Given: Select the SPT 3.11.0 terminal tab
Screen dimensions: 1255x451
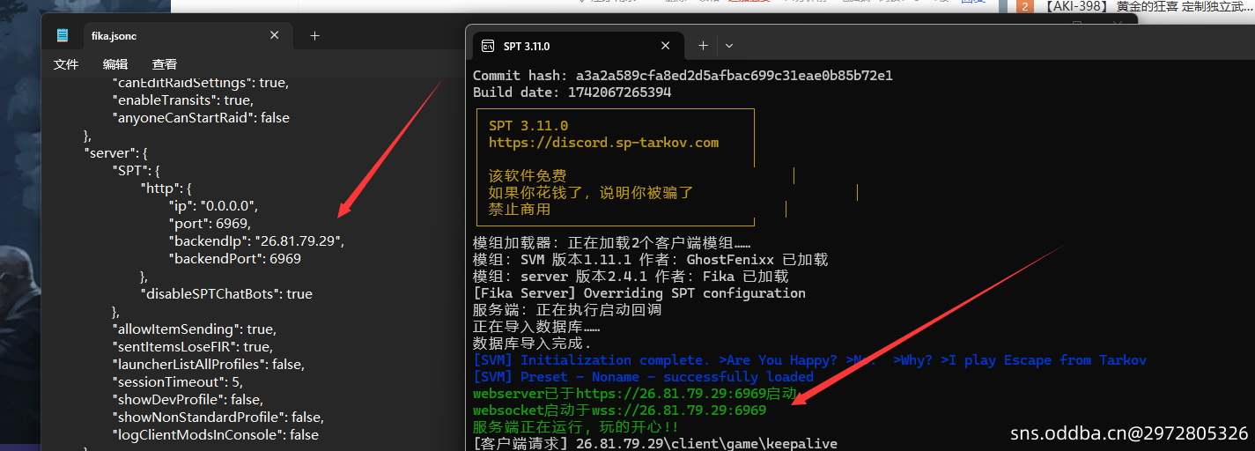Looking at the screenshot, I should coord(579,46).
